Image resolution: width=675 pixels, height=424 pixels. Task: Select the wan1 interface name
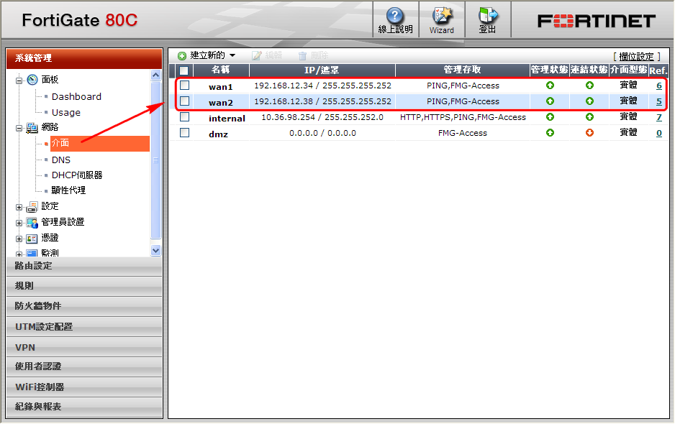220,86
